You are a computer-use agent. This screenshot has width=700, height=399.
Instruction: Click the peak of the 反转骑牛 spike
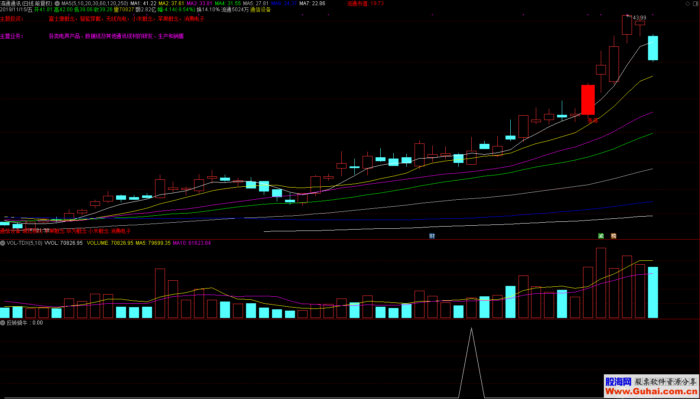(471, 329)
